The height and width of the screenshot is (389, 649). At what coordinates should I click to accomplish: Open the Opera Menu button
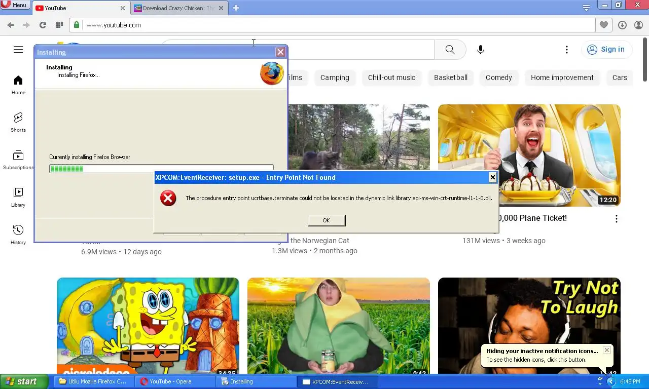pos(14,5)
